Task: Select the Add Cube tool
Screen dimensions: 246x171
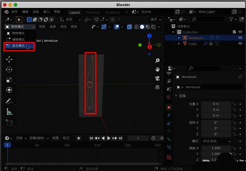Action: coord(9,122)
